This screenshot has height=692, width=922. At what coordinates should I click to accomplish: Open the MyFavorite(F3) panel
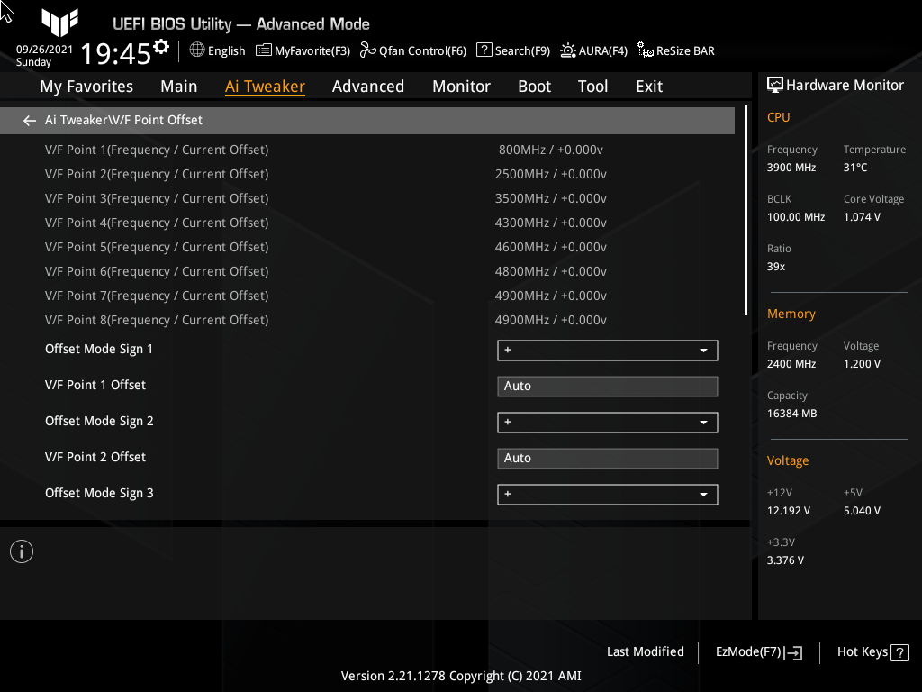click(303, 50)
